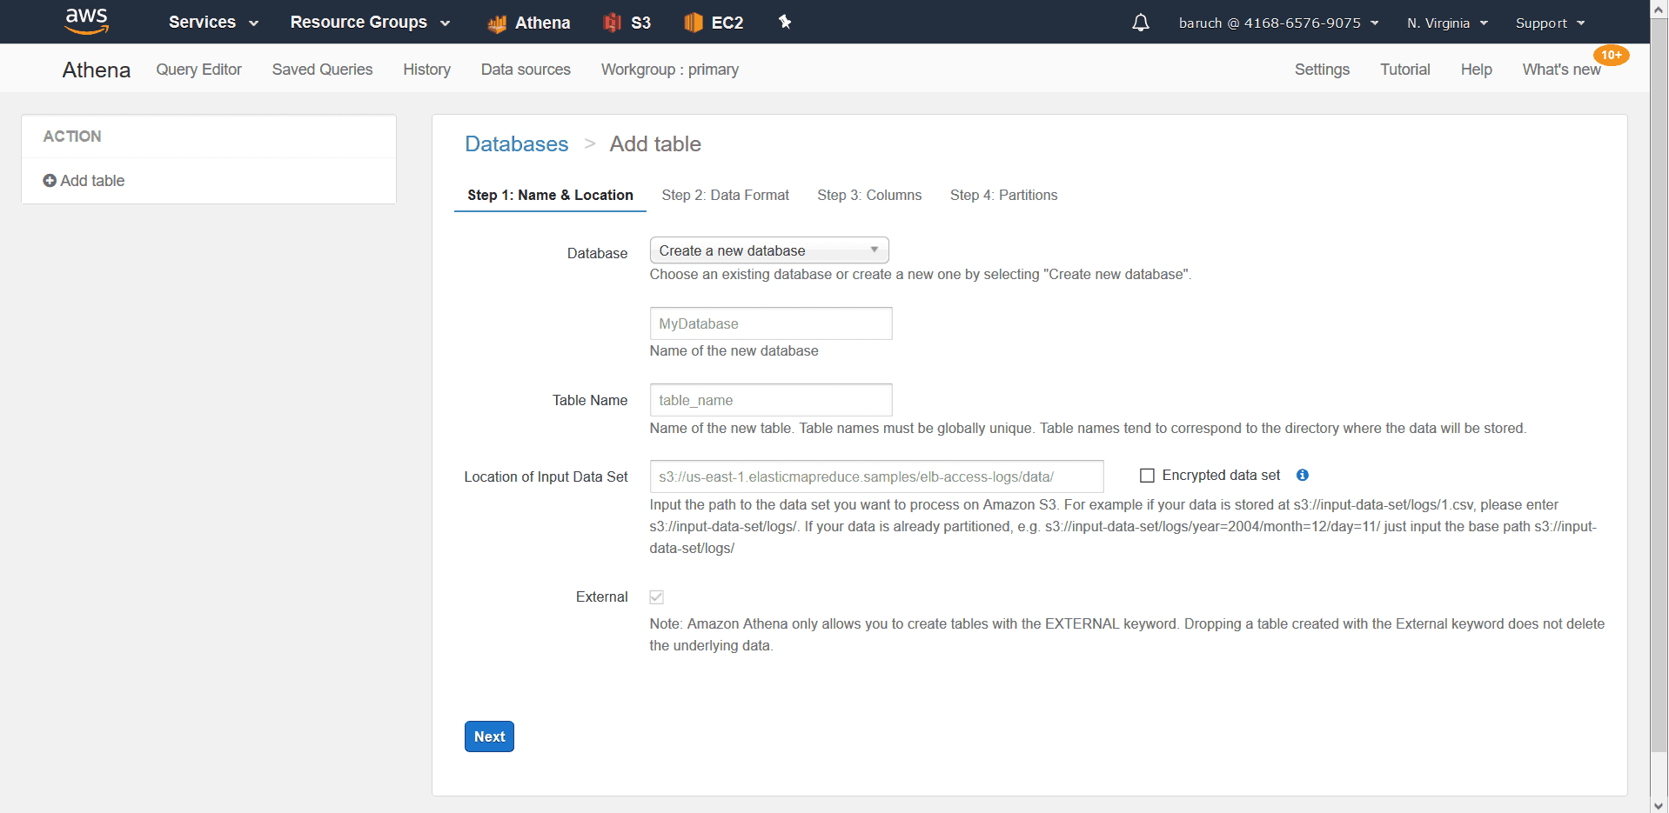The height and width of the screenshot is (813, 1669).
Task: Focus the Table Name input field
Action: [x=770, y=400]
